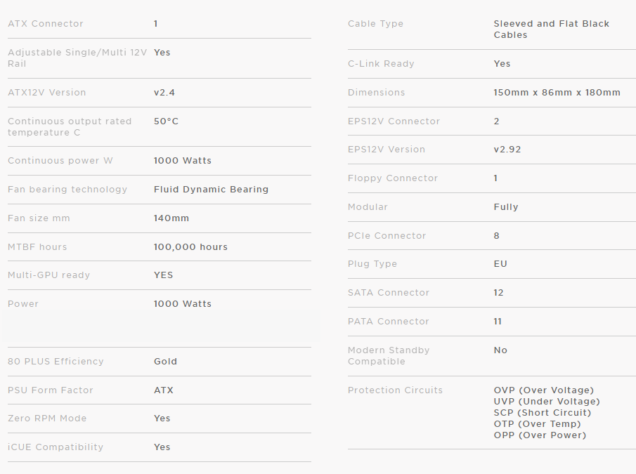Click the 80 PLUS Efficiency label
Viewport: 636px width, 474px height.
pos(56,362)
